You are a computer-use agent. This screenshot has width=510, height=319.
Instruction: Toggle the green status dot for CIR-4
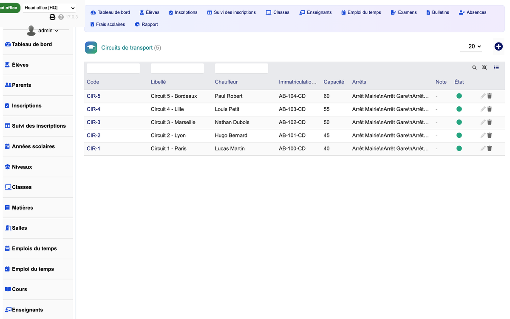tap(459, 109)
